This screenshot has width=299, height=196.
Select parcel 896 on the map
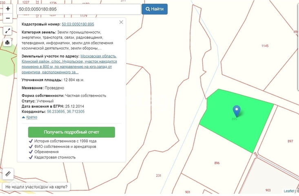pyautogui.click(x=217, y=163)
